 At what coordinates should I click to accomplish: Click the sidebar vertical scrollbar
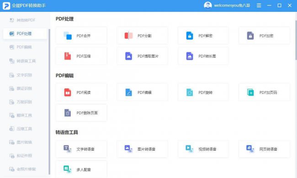(x=49, y=102)
